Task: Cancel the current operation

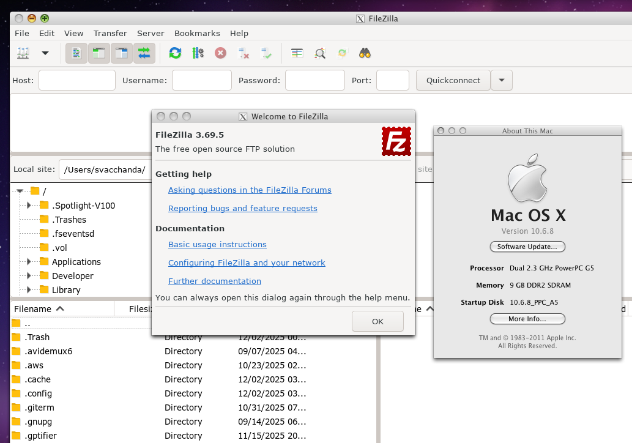Action: pos(220,53)
